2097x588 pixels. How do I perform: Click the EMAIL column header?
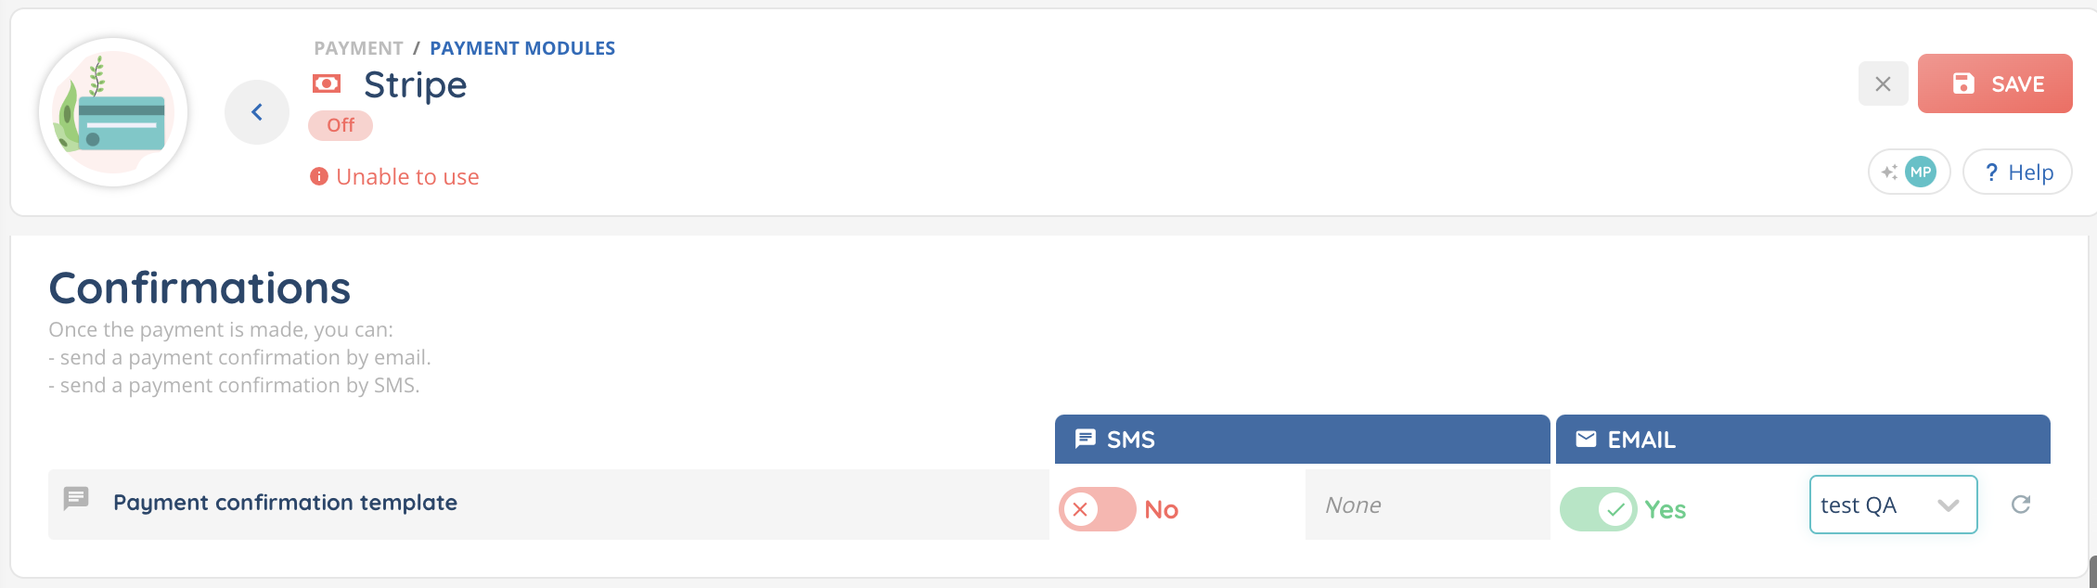[1802, 440]
